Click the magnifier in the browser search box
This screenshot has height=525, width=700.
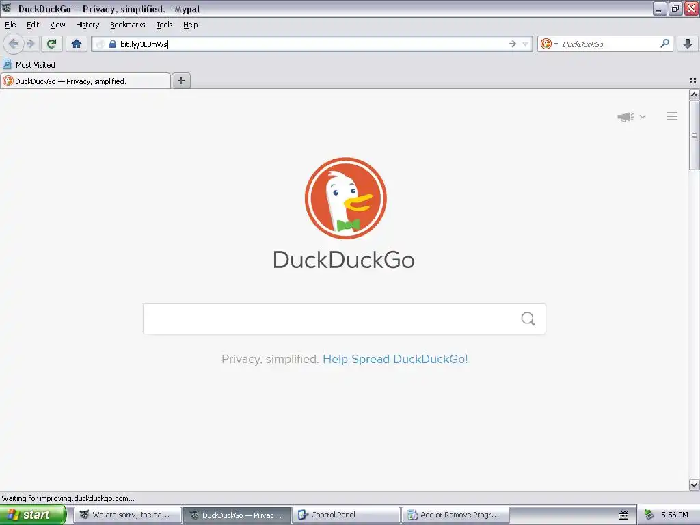(x=664, y=43)
